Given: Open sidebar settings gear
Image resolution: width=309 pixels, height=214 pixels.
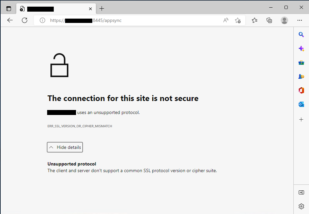Looking at the screenshot, I should (x=301, y=206).
